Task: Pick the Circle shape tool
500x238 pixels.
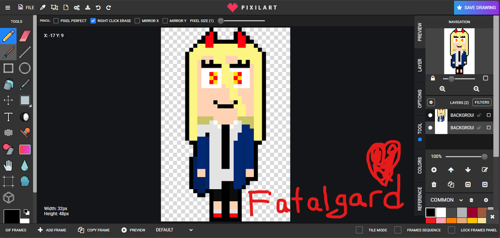Action: pos(25,68)
